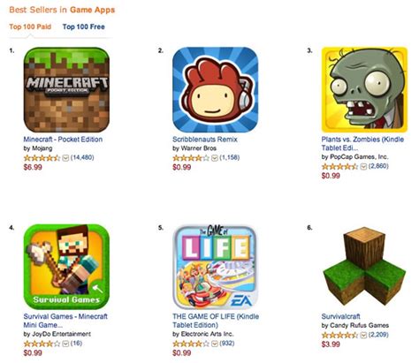View the 932 reviews for Game of Life
Screen dimensions: 419x363
pos(227,344)
